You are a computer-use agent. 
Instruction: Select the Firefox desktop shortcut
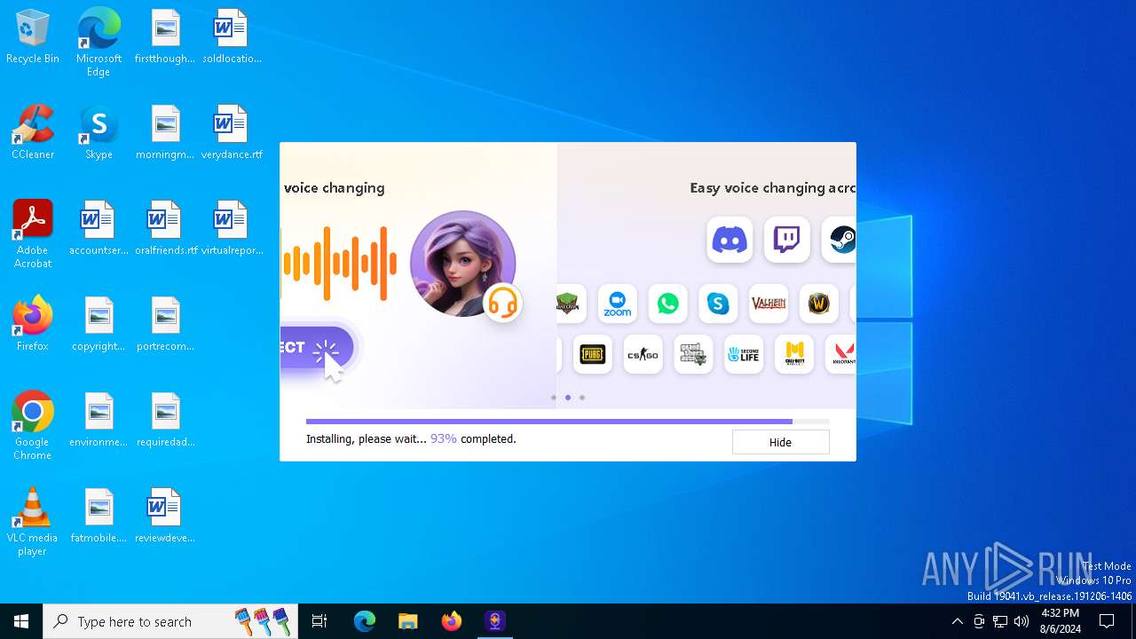(33, 325)
